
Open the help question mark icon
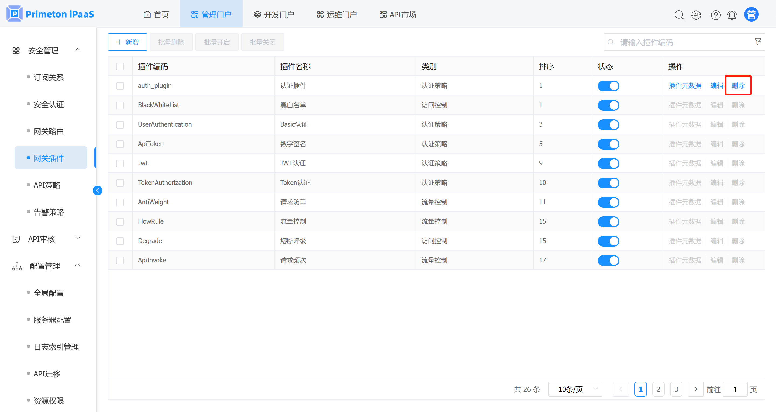pyautogui.click(x=715, y=15)
